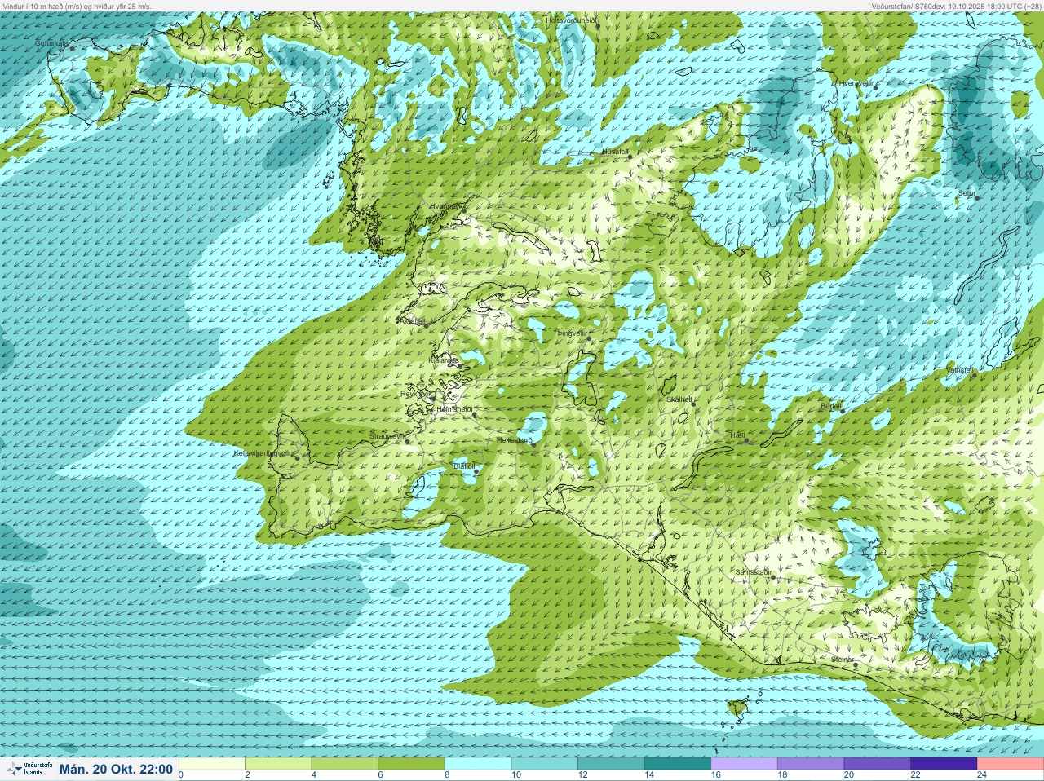
Task: Click the Kjalarnes station label
Action: [x=445, y=360]
